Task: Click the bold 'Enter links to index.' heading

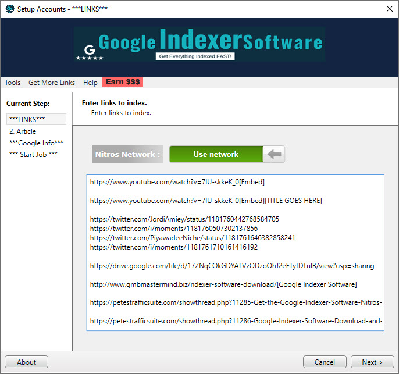Action: tap(114, 103)
